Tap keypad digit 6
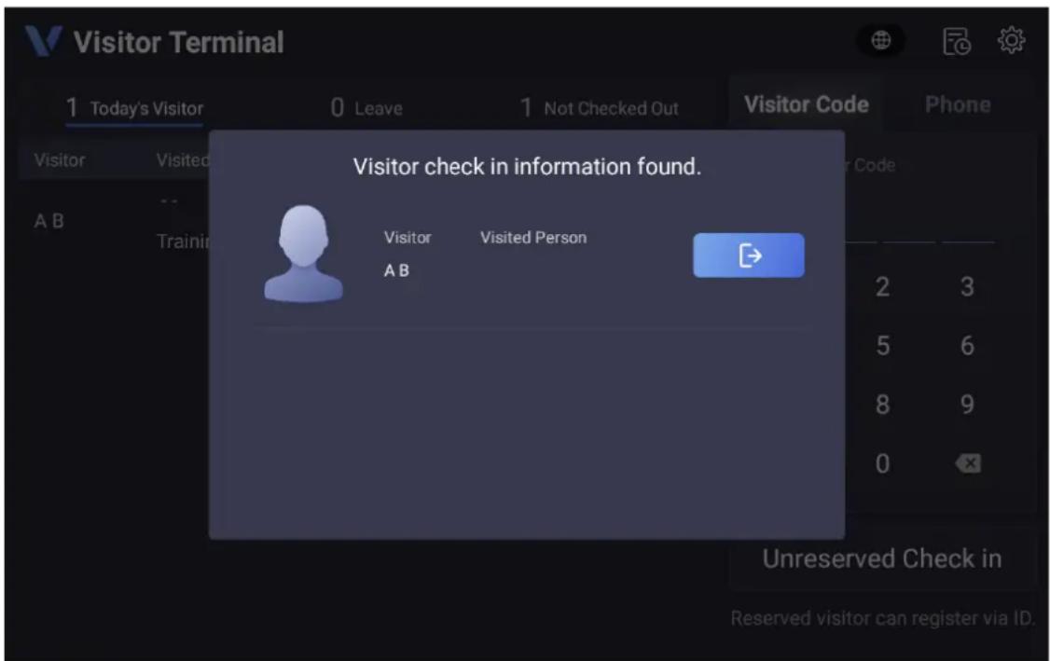1050x661 pixels. [x=967, y=346]
